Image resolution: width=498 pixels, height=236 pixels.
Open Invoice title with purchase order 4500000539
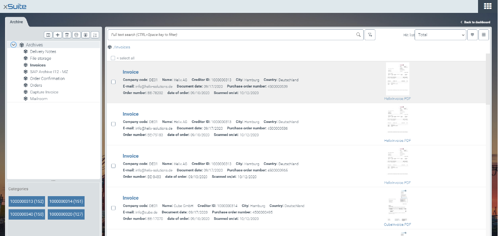(130, 72)
